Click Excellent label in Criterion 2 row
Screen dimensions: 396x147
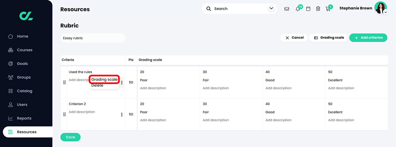(x=335, y=112)
